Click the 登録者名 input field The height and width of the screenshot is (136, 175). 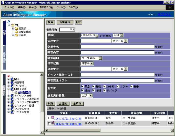(118, 47)
